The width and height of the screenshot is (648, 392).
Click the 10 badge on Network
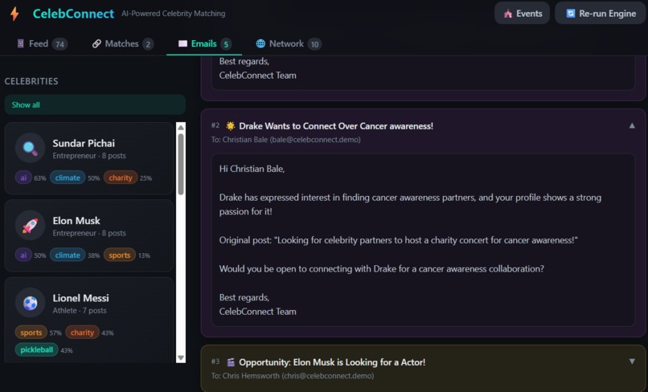point(314,44)
